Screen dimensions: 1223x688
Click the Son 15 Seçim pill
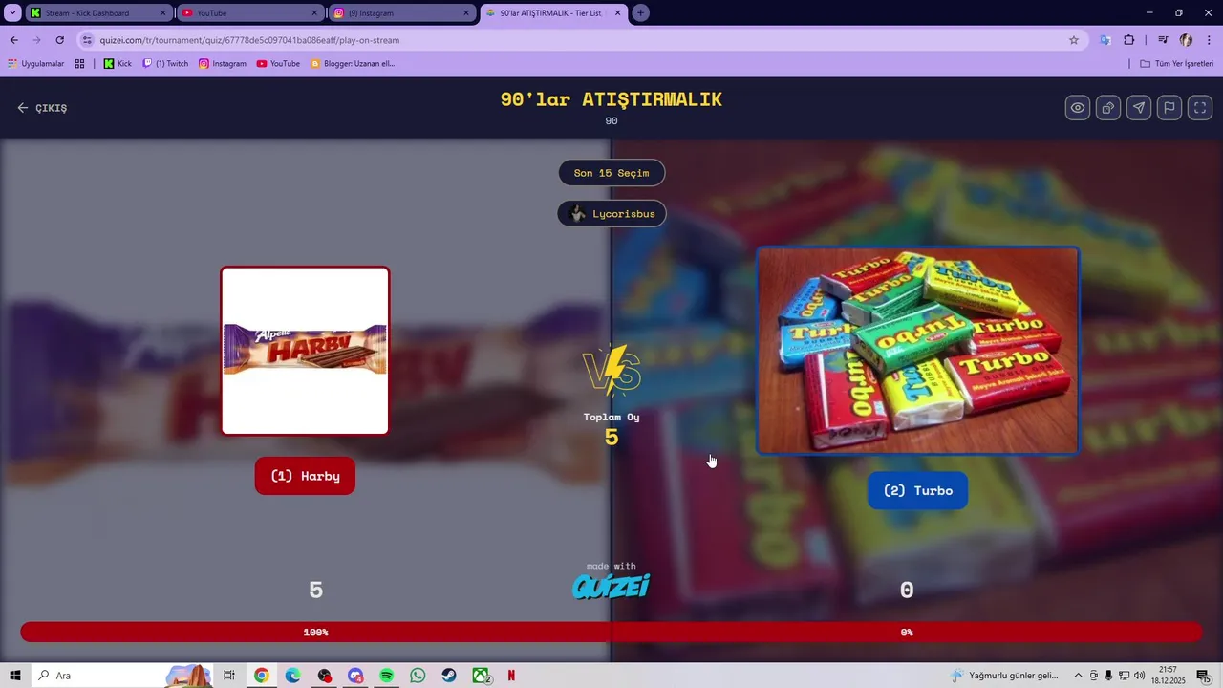click(611, 173)
